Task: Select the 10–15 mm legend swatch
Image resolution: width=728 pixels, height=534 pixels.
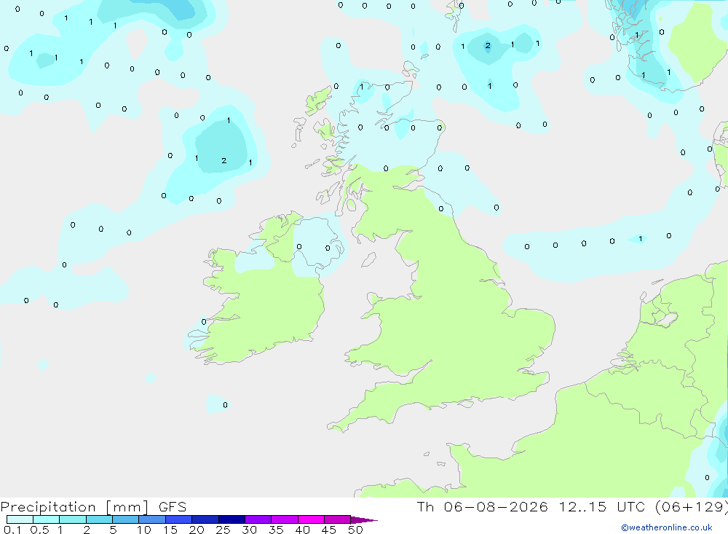Action: point(152,519)
